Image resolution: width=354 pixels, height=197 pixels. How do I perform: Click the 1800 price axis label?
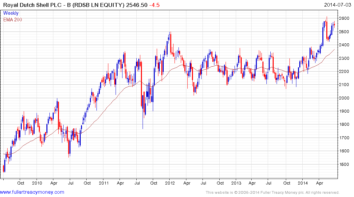(x=344, y=124)
